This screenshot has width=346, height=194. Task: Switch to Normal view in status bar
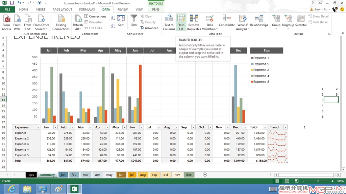[x=277, y=181]
